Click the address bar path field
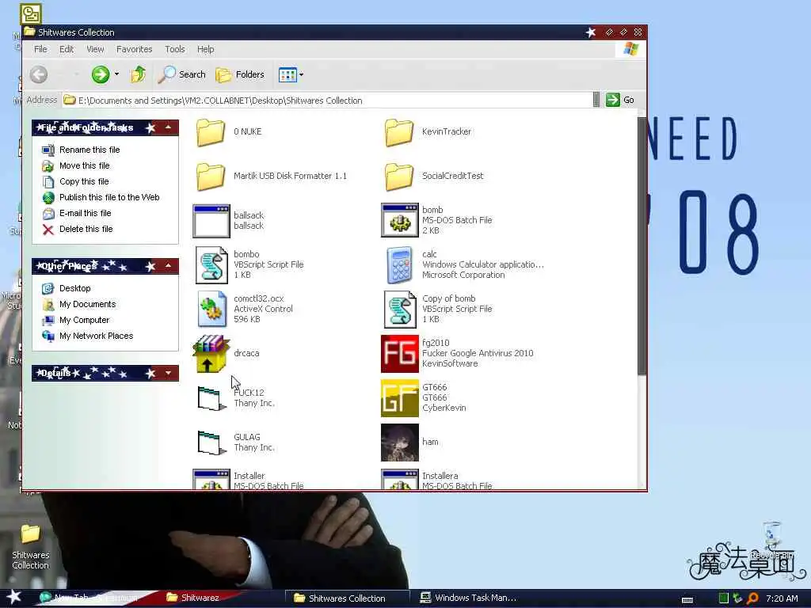 327,101
